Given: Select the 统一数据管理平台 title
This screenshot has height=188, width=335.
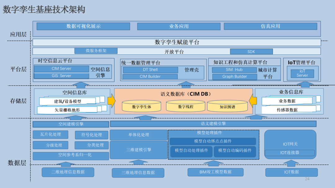Looking at the screenshot, I should click(x=141, y=63).
